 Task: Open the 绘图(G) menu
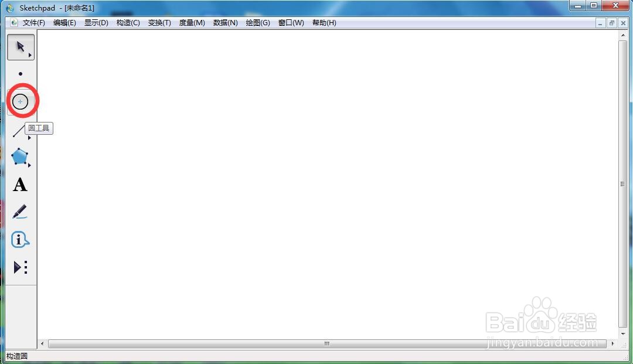[257, 23]
